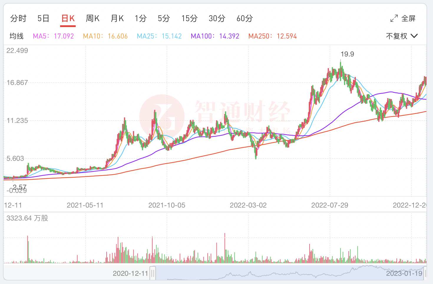Open the 月K monthly chart tab
Viewport: 433px width, 284px height.
[x=117, y=19]
